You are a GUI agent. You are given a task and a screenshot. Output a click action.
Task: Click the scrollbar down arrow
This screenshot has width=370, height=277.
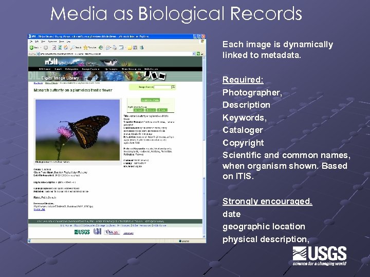point(204,236)
